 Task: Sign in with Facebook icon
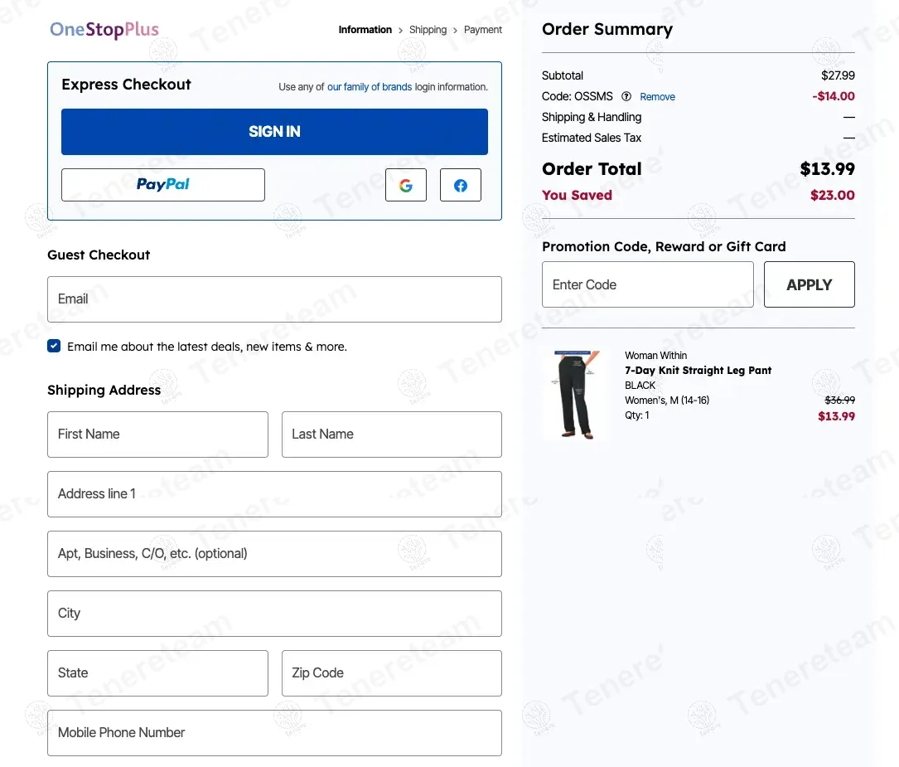461,185
